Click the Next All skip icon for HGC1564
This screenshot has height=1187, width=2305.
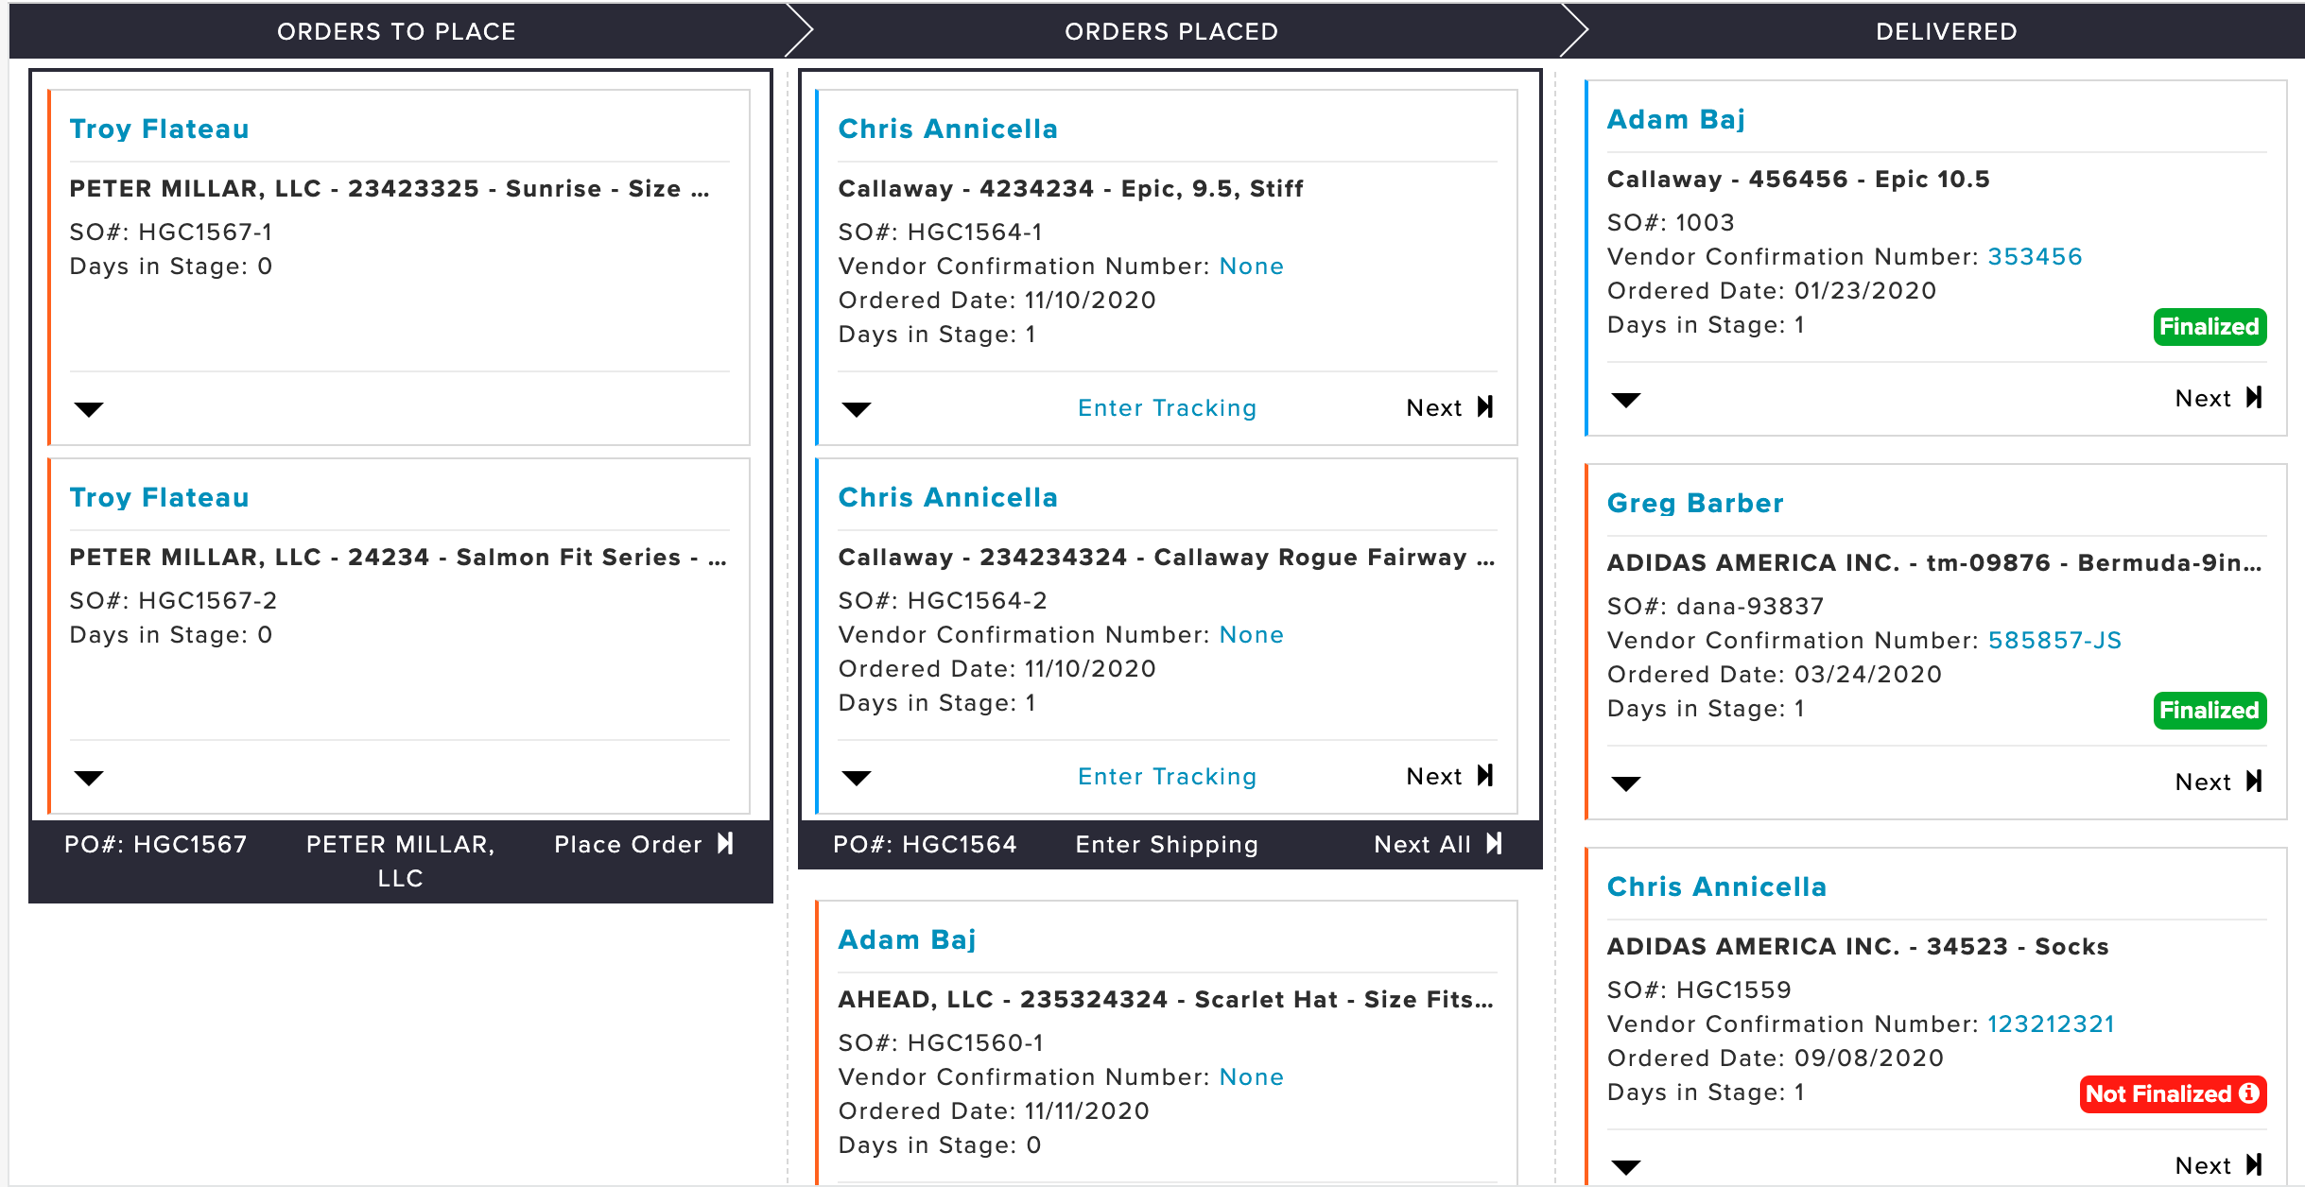[x=1494, y=844]
